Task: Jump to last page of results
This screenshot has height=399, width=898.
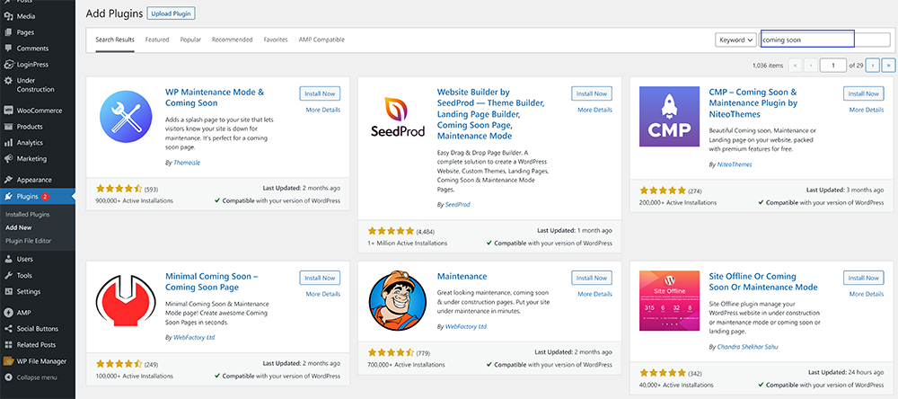Action: [x=888, y=66]
